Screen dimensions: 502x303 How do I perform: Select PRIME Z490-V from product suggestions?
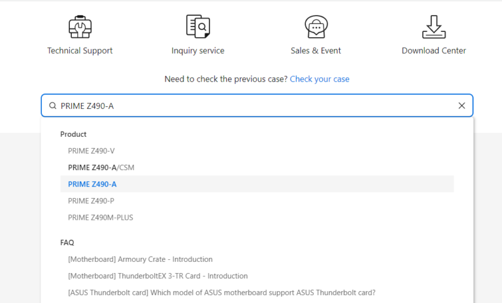tap(92, 151)
